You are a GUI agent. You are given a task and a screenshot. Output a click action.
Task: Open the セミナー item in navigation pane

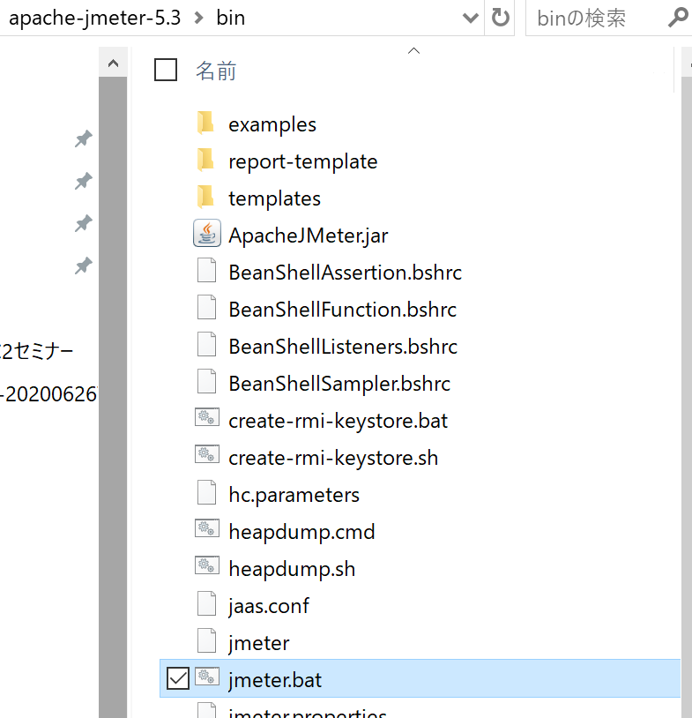click(x=37, y=352)
